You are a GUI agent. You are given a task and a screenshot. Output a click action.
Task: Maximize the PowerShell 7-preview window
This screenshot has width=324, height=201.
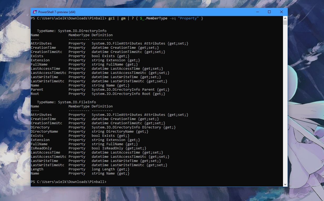pos(269,12)
